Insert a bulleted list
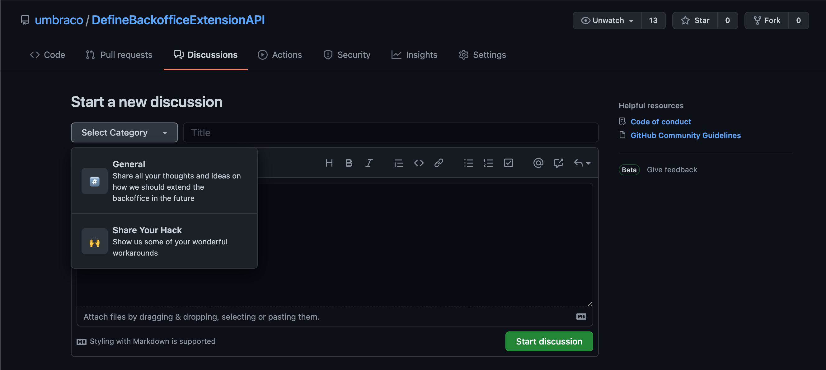Image resolution: width=826 pixels, height=370 pixels. point(468,163)
